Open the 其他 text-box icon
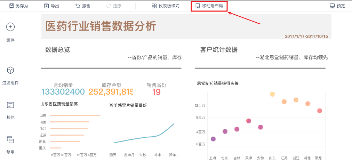The height and width of the screenshot is (161, 352). click(x=10, y=105)
